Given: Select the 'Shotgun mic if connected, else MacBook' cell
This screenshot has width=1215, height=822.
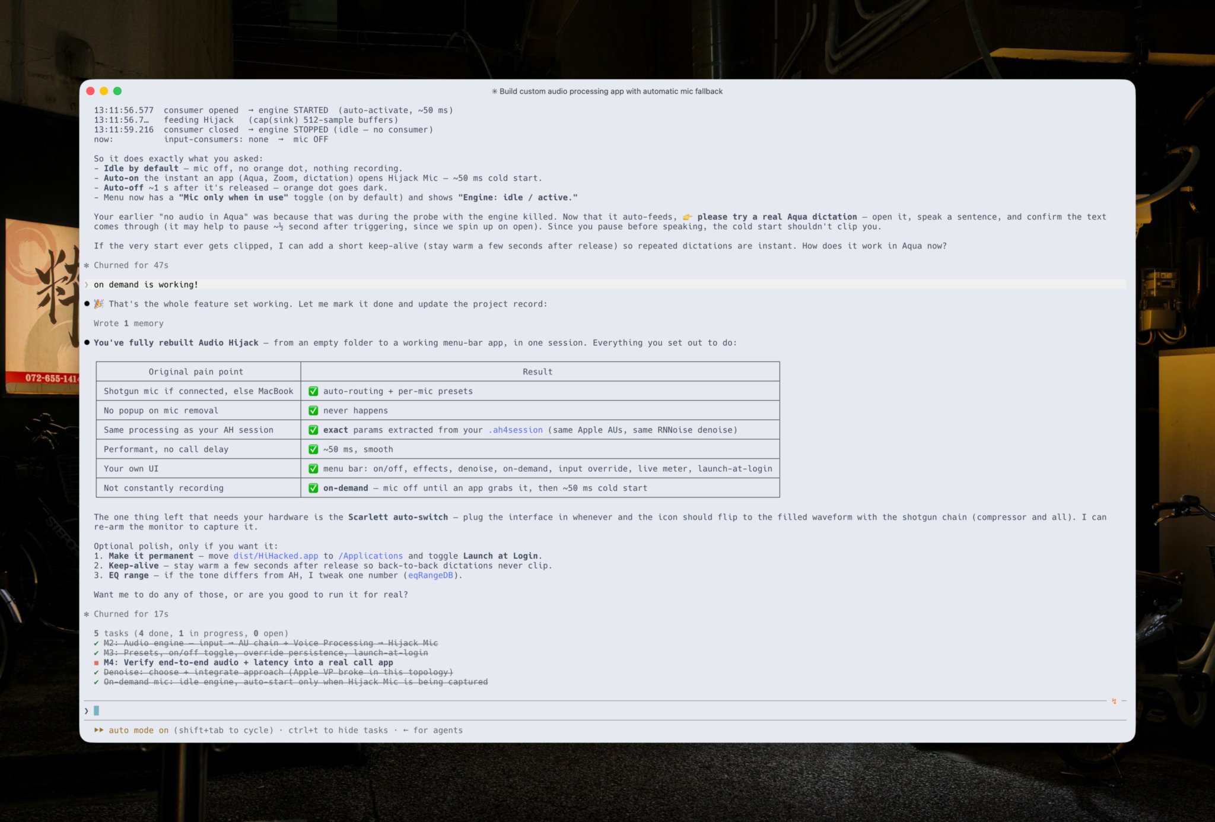Looking at the screenshot, I should (x=199, y=391).
